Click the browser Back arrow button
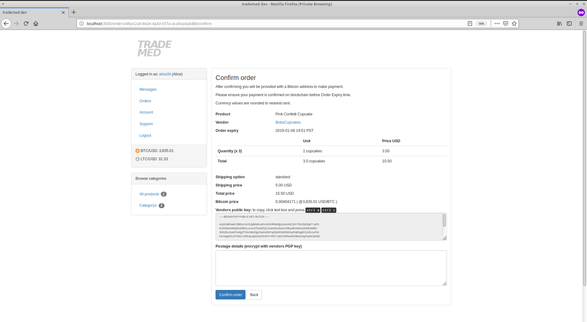 pos(6,24)
